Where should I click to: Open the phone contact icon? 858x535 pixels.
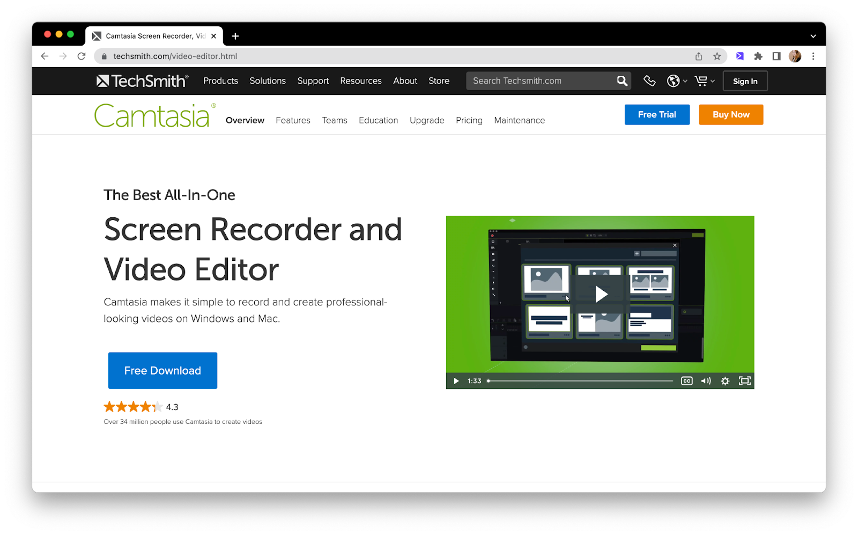point(649,81)
